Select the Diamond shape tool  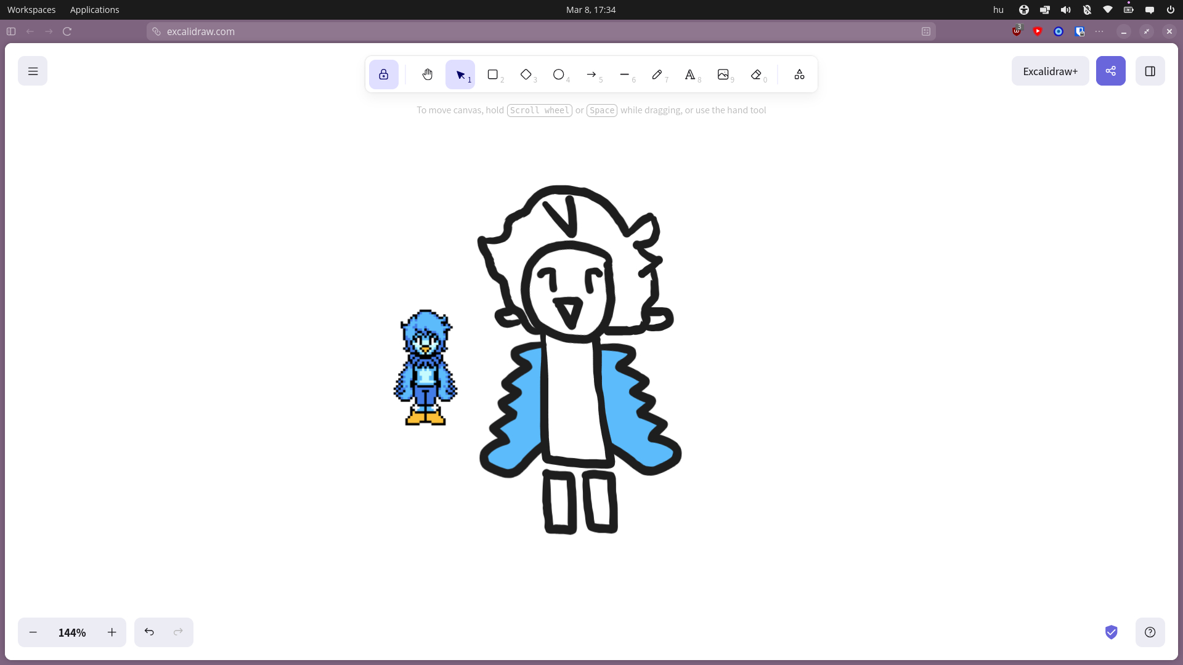(526, 75)
